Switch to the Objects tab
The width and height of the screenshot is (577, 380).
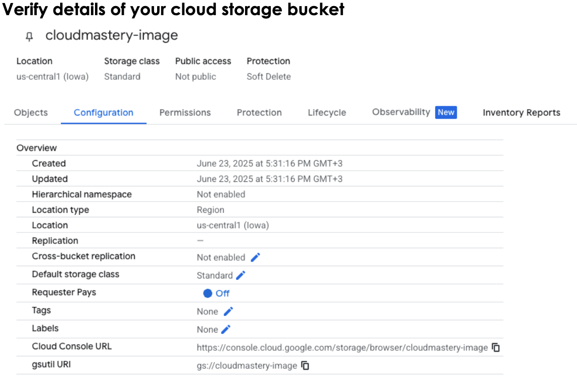tap(30, 112)
